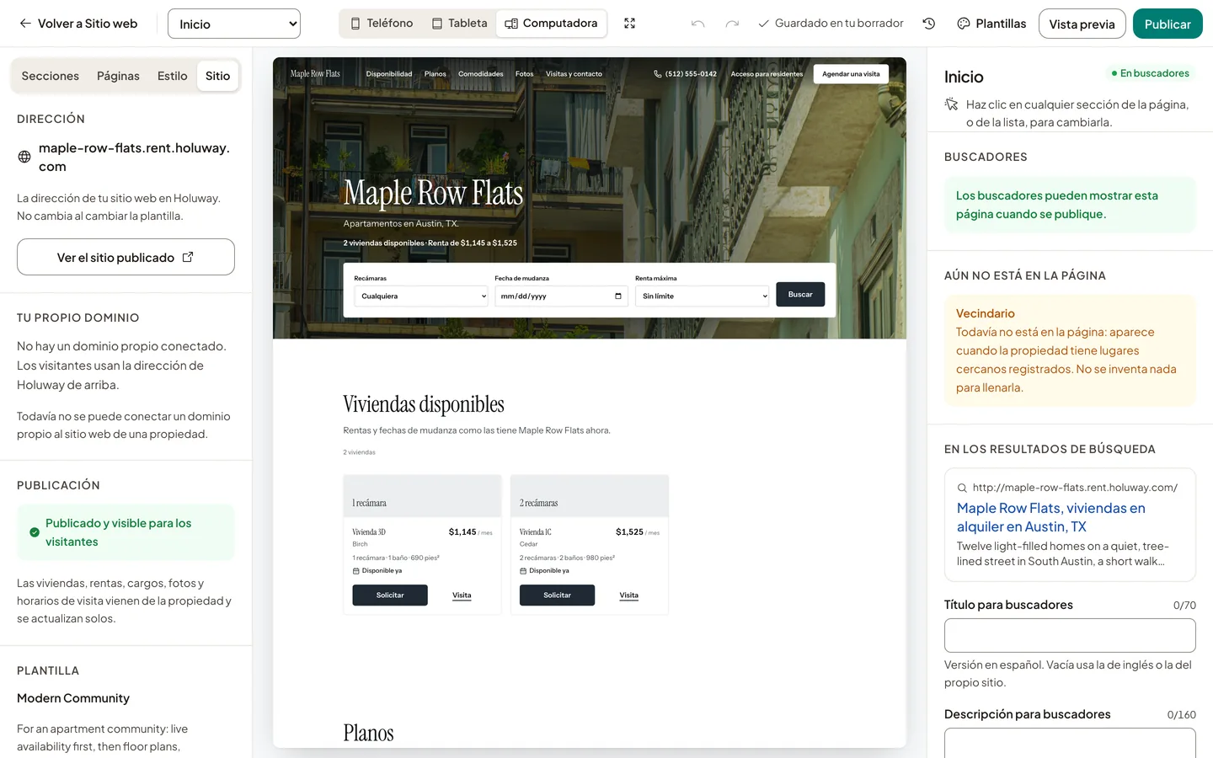Click the undo arrow icon
This screenshot has width=1213, height=758.
(x=697, y=24)
